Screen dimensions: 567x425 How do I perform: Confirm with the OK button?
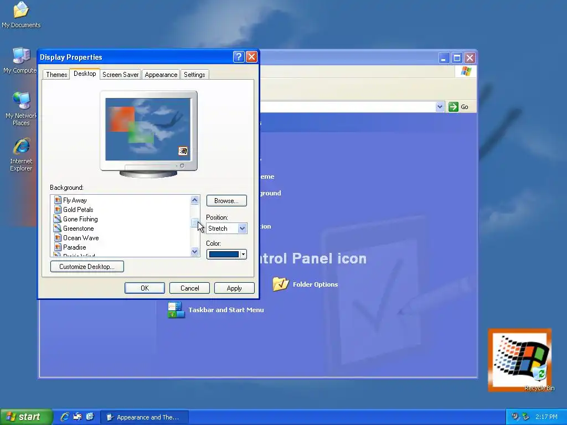coord(145,288)
